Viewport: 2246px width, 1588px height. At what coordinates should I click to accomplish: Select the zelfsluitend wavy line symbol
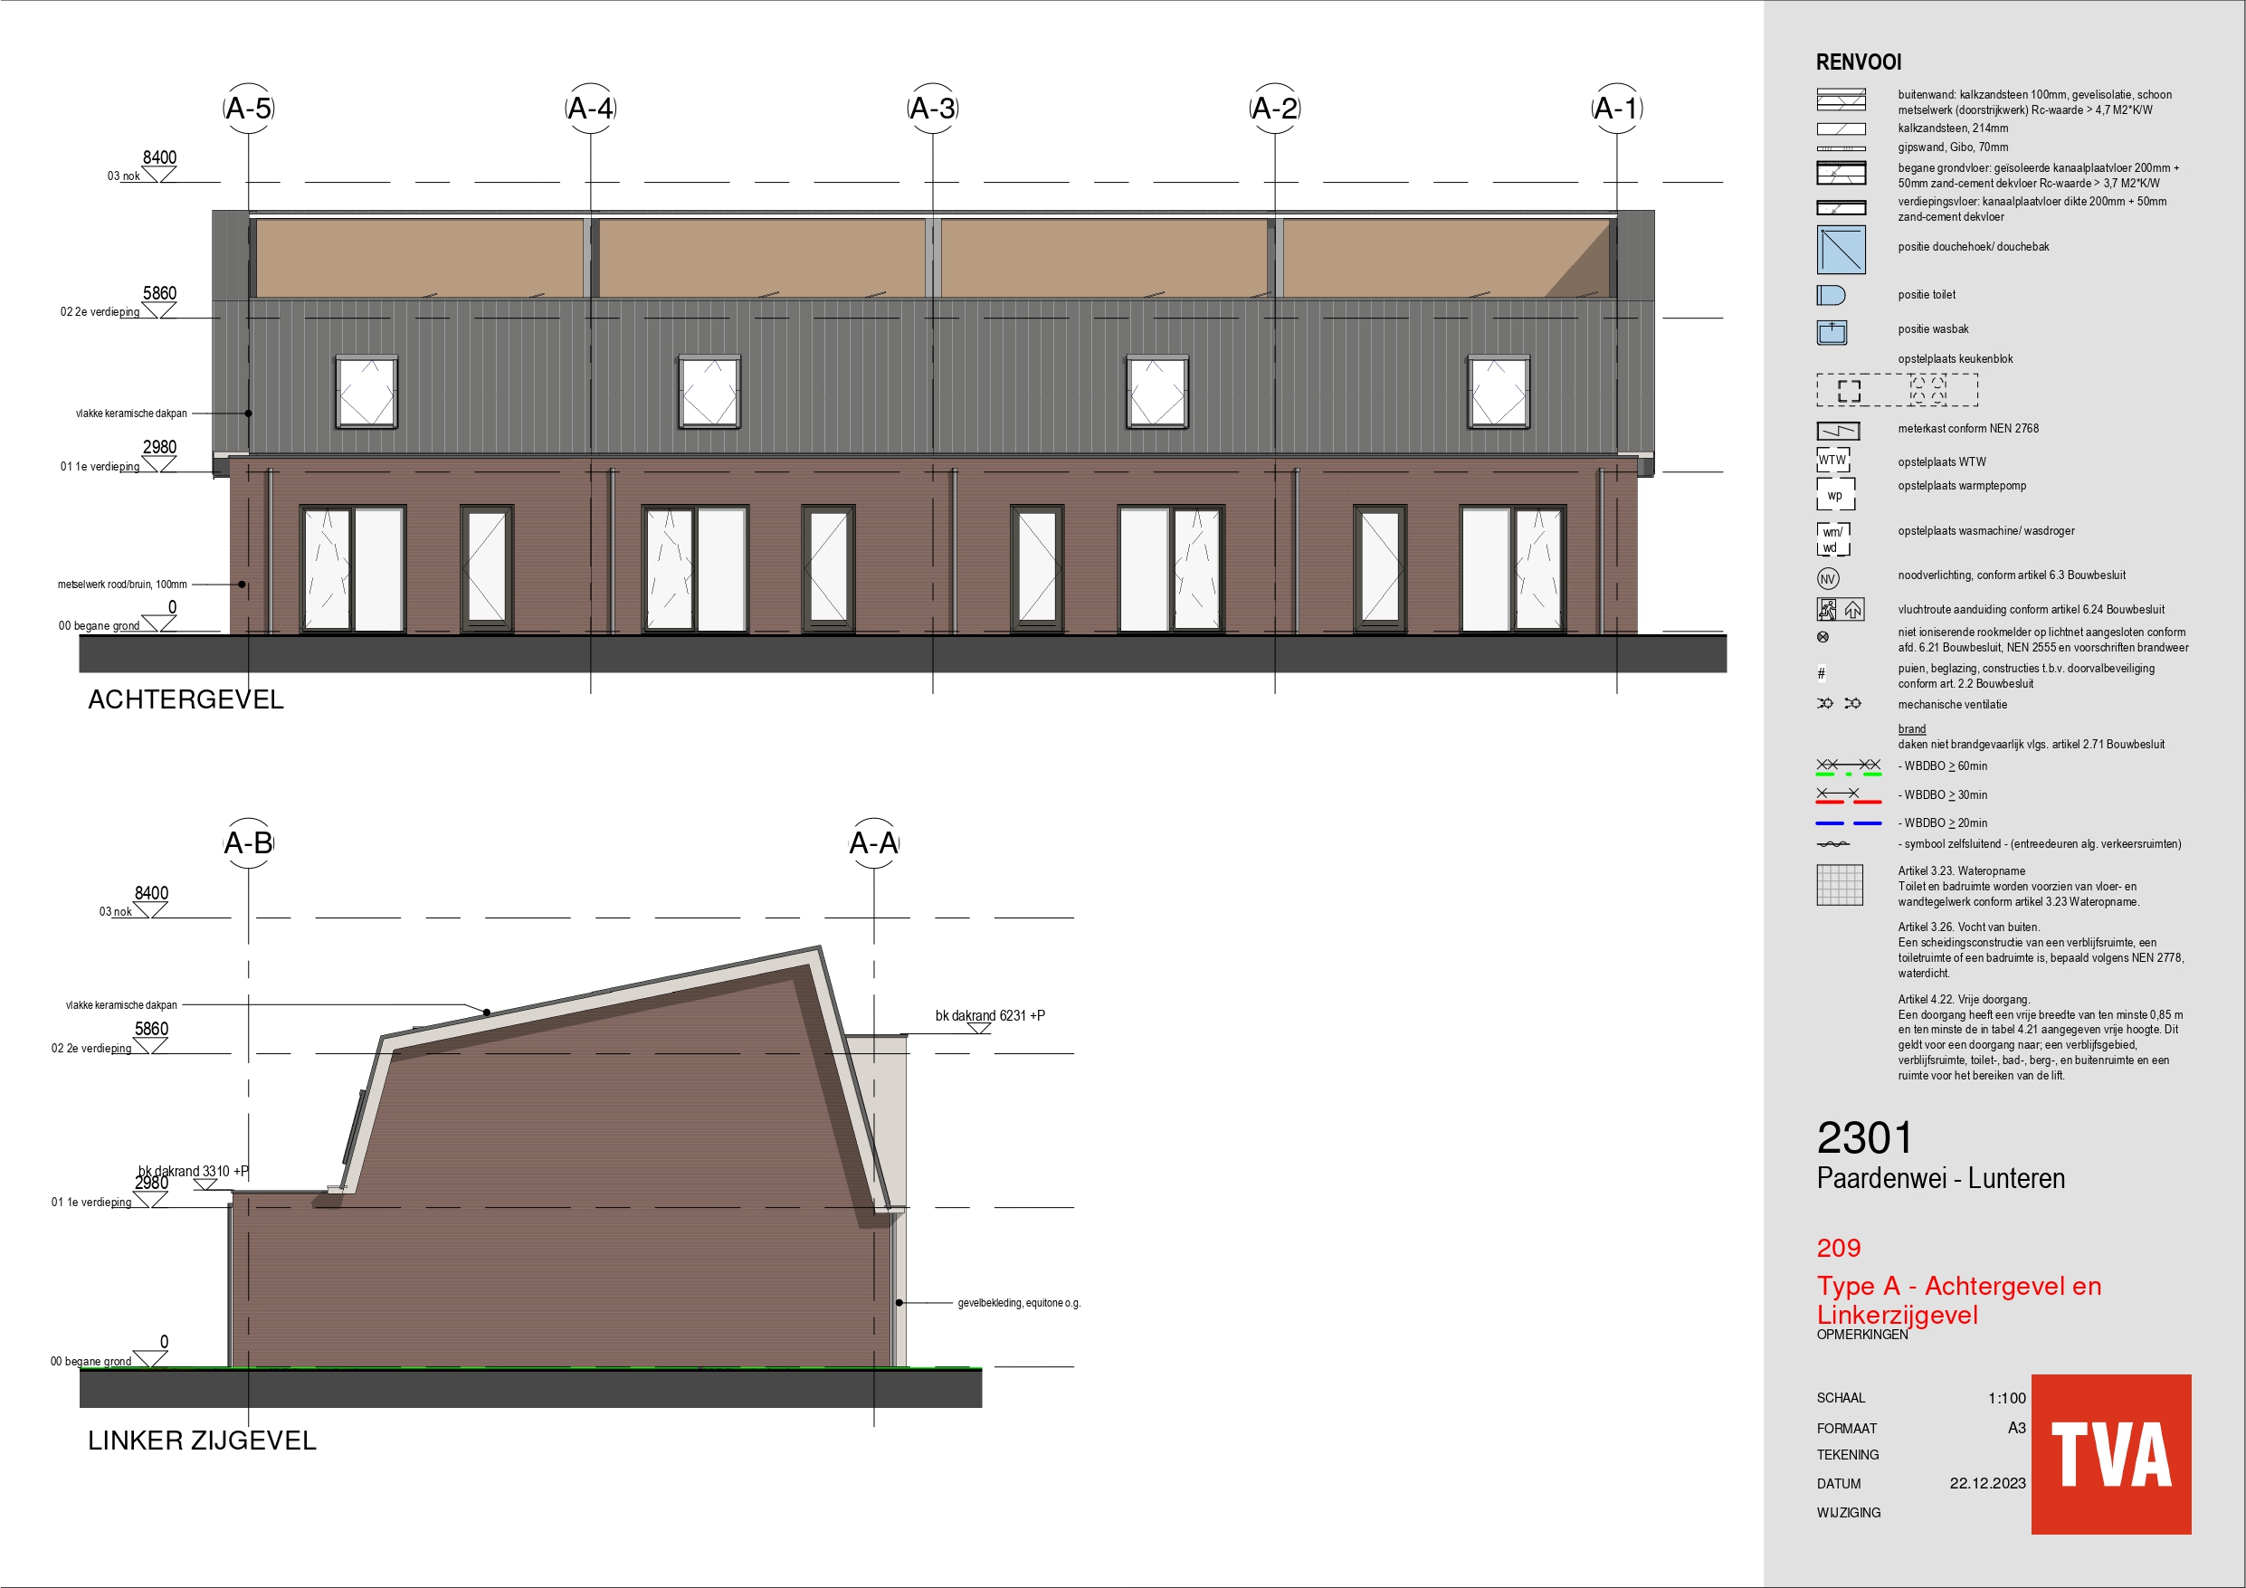click(1833, 844)
